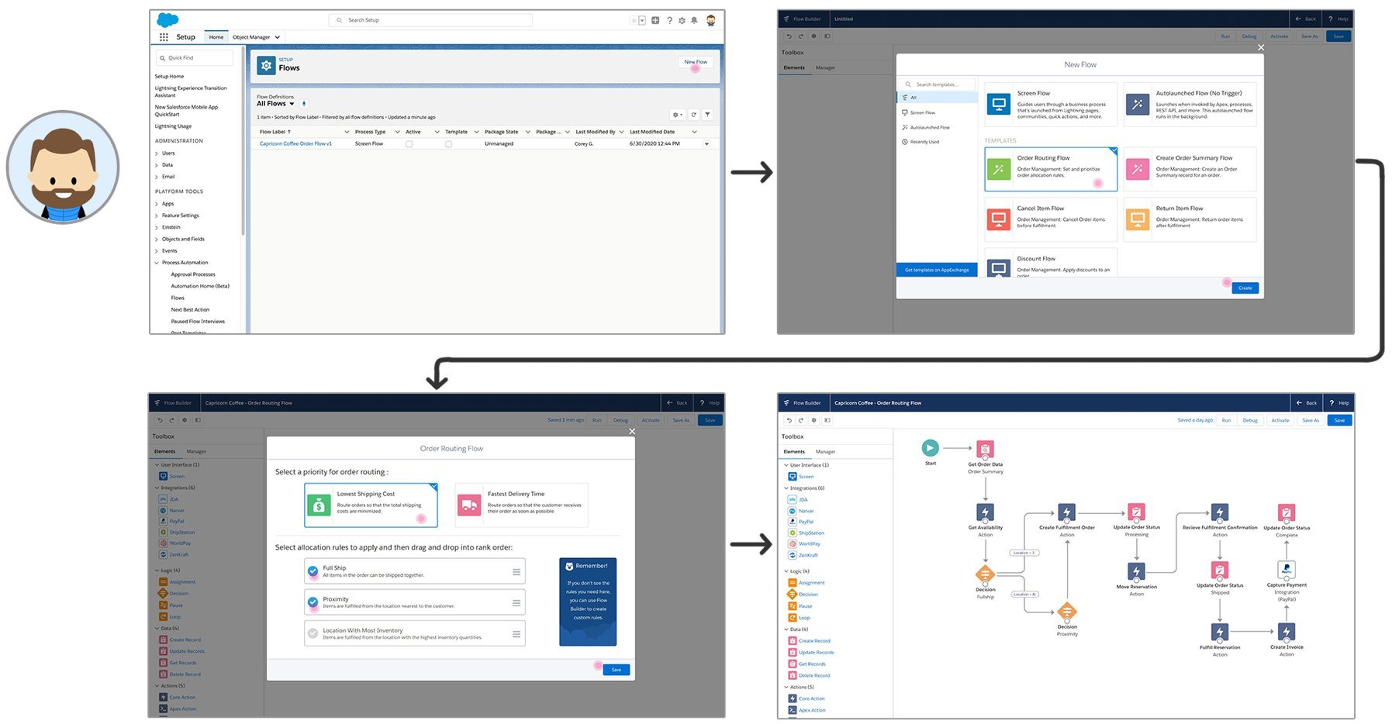Select the Create Invoice action on canvas
Viewport: 1392px width, 724px height.
[x=1287, y=632]
